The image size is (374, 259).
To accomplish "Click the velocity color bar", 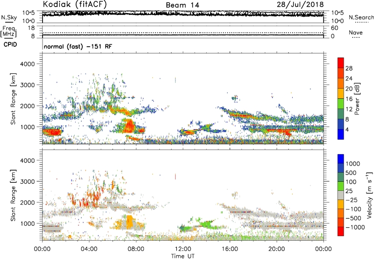I will coord(341,195).
